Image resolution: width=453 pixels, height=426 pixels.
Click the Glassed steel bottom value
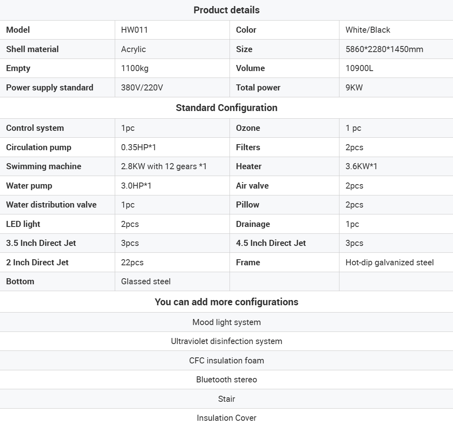tap(145, 281)
